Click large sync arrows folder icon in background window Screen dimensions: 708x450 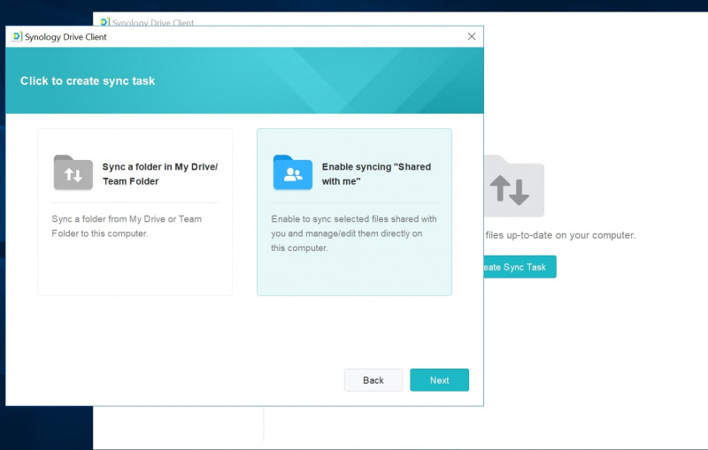click(514, 186)
